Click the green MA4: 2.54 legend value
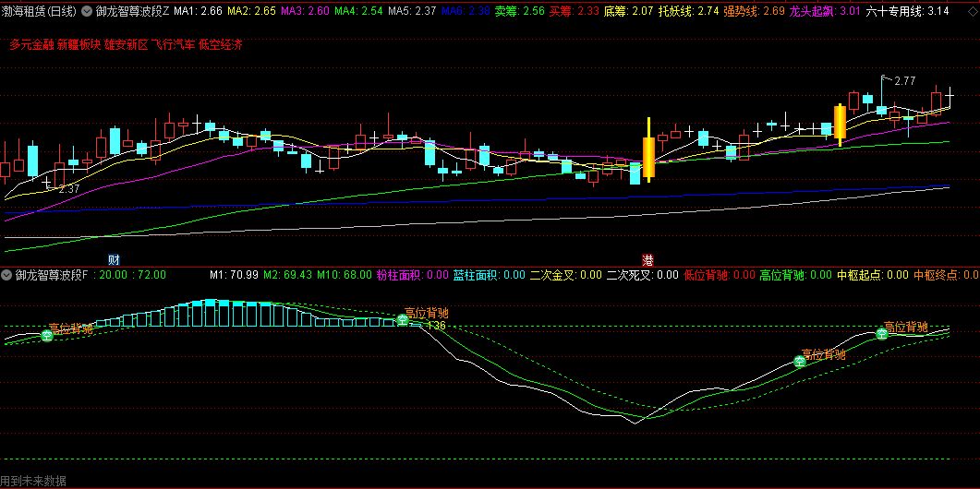Viewport: 980px width, 489px height. click(x=358, y=11)
